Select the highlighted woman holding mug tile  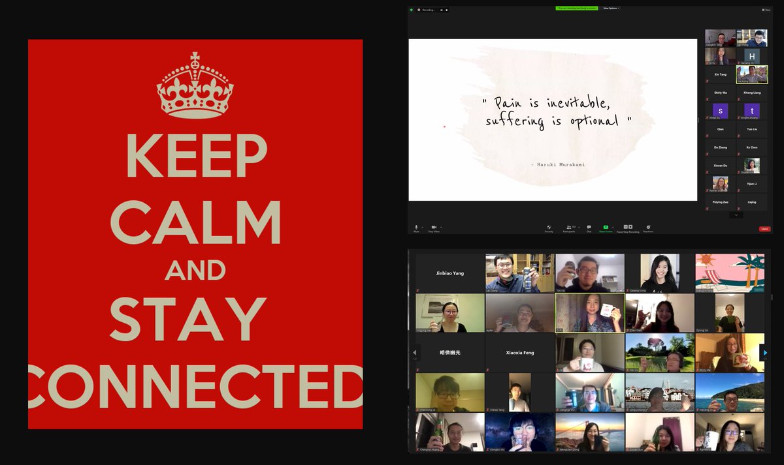point(590,313)
